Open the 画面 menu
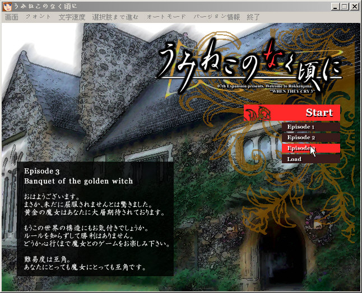The width and height of the screenshot is (362, 293). pos(12,17)
